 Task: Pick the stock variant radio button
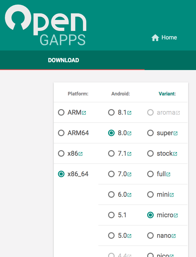[x=150, y=153]
